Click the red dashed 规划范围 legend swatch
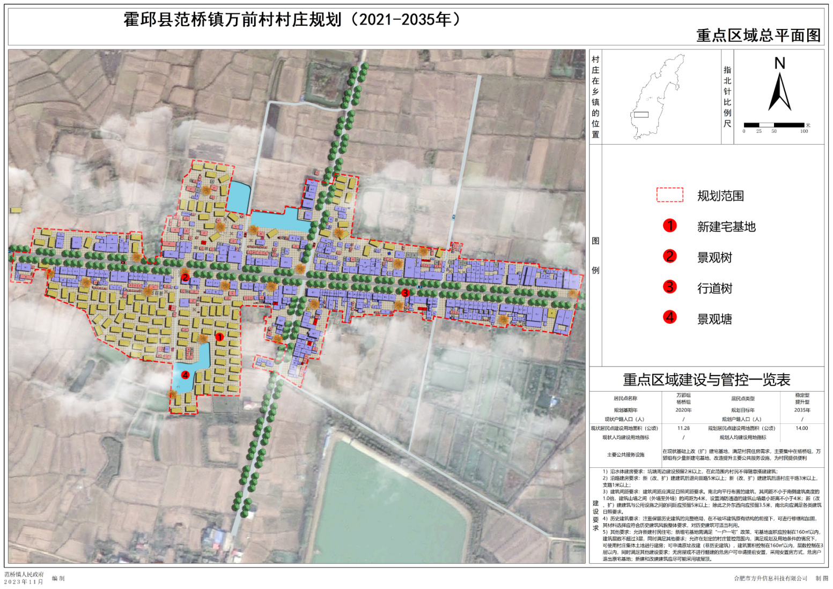The height and width of the screenshot is (589, 833). 669,195
